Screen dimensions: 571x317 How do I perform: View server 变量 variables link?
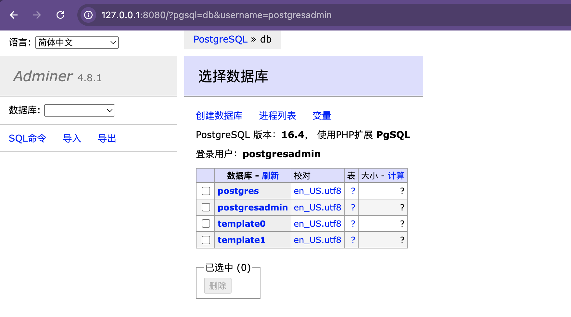pyautogui.click(x=322, y=116)
